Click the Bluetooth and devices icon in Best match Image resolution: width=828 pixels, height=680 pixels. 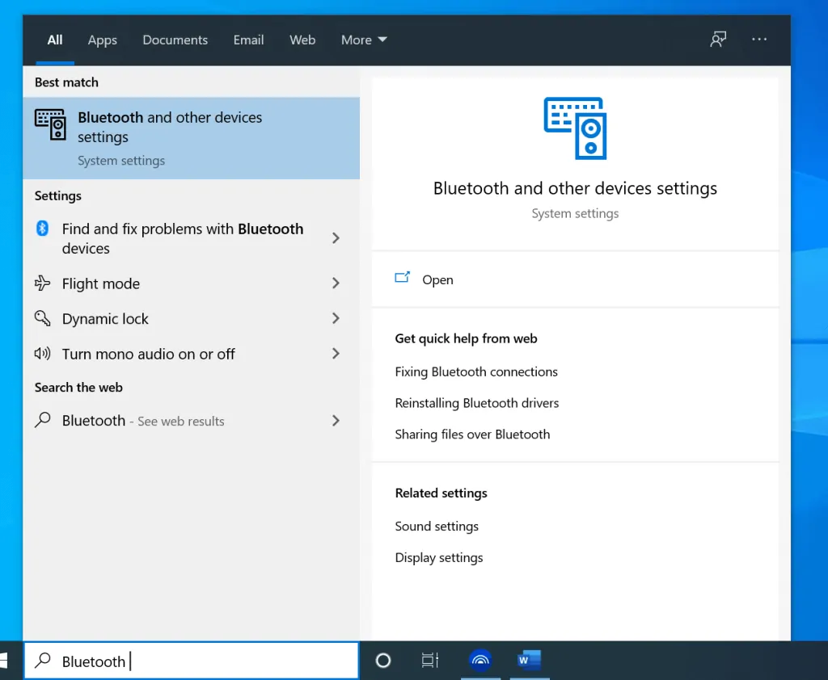50,126
